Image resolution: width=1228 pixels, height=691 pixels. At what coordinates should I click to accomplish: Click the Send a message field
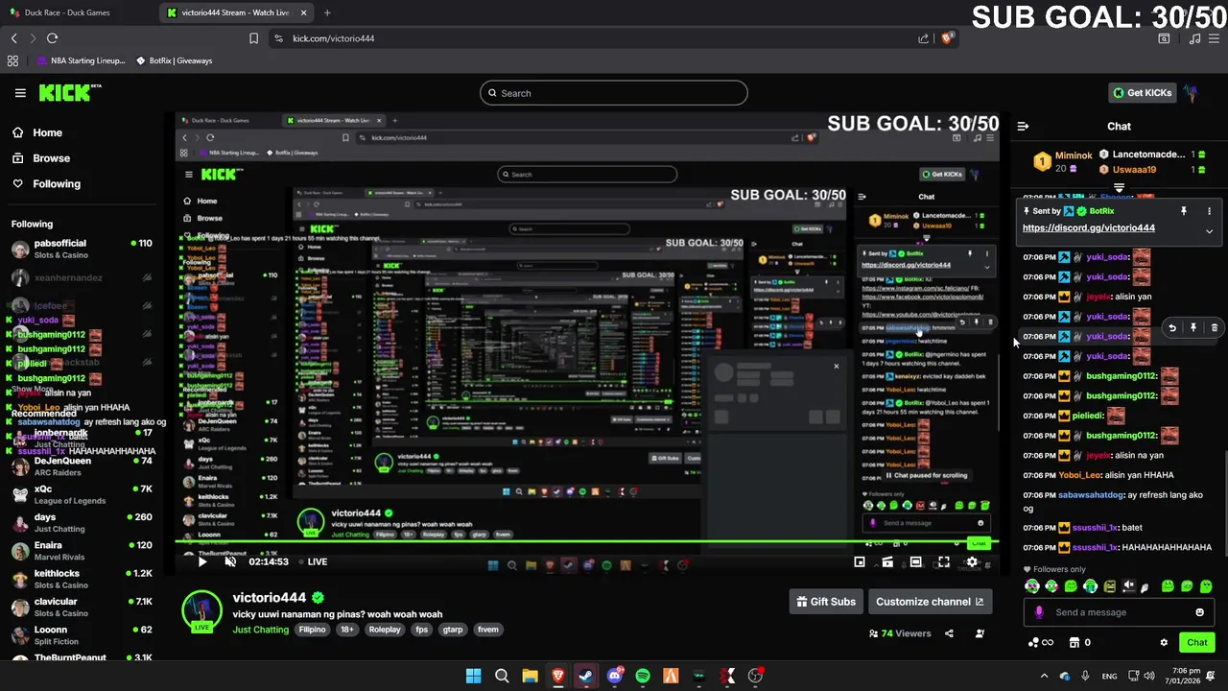coord(1118,612)
